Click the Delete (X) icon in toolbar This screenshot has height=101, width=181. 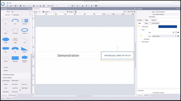point(20,6)
